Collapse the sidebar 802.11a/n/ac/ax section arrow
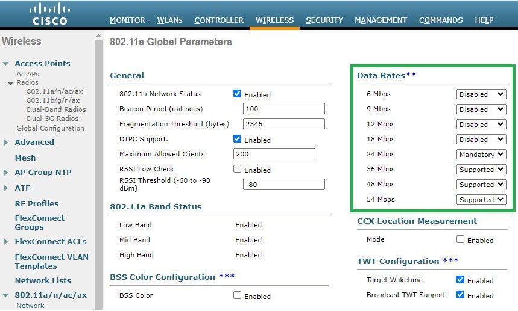This screenshot has height=311, width=518. click(x=5, y=295)
